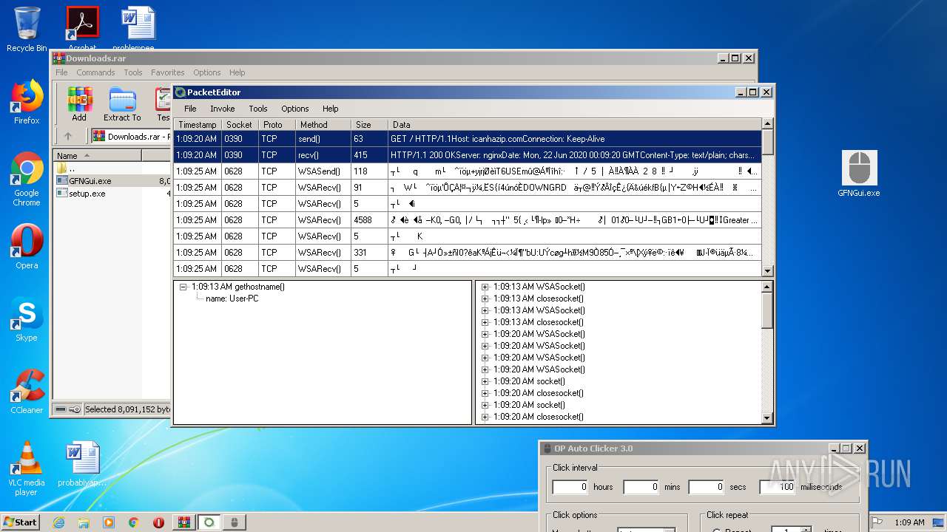
Task: Click the Windows Media Player taskbar icon
Action: click(x=109, y=522)
